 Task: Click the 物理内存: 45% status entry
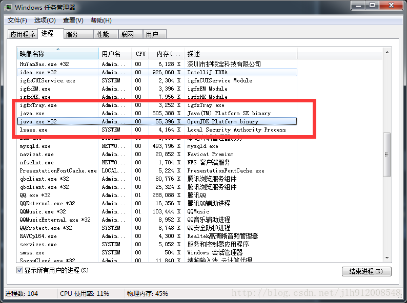pos(148,294)
